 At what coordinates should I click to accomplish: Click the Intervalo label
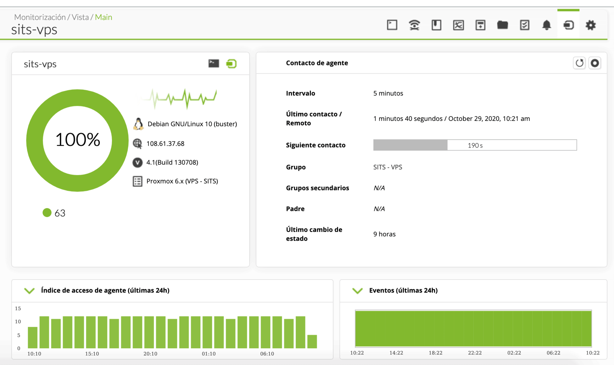(x=300, y=93)
